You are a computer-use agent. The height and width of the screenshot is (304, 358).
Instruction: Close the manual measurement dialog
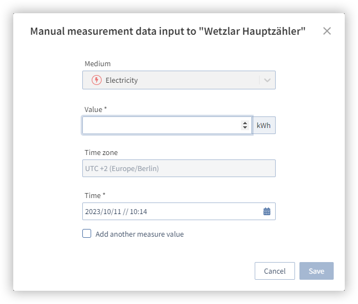click(327, 31)
